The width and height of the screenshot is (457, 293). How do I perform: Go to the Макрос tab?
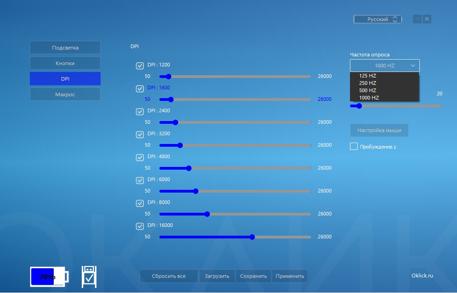coord(65,94)
